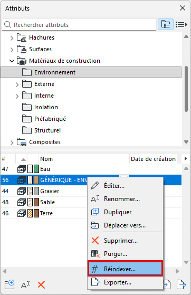Select the Gravier material row
Viewport: 191px width, 295px height.
[x=44, y=191]
